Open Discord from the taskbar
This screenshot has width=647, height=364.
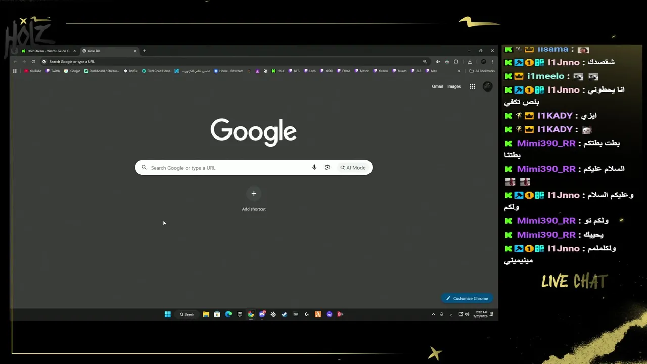tap(262, 314)
